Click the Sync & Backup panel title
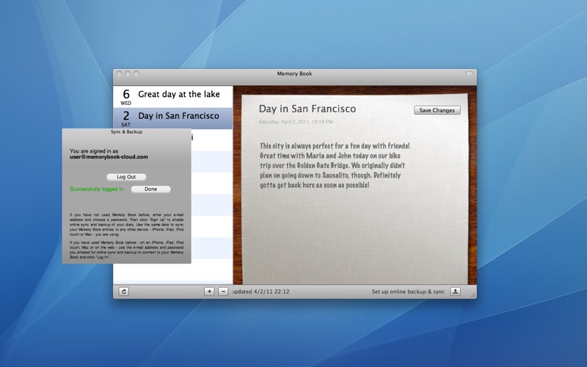This screenshot has width=587, height=367. pos(126,132)
